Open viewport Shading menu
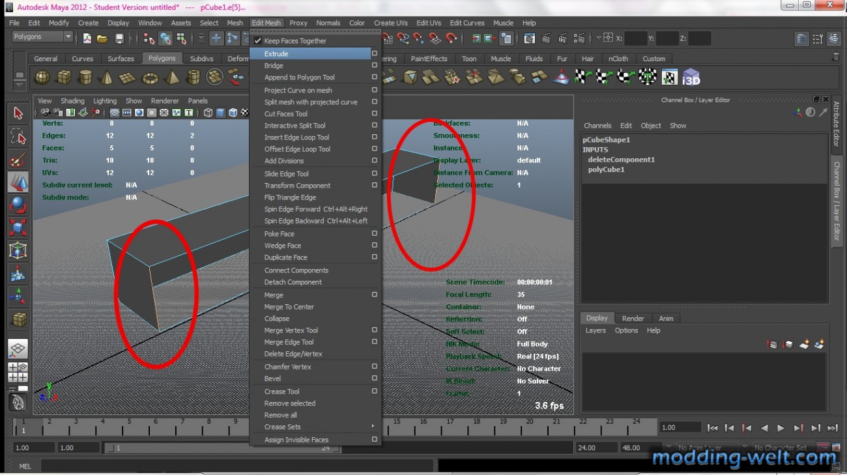 [x=72, y=101]
